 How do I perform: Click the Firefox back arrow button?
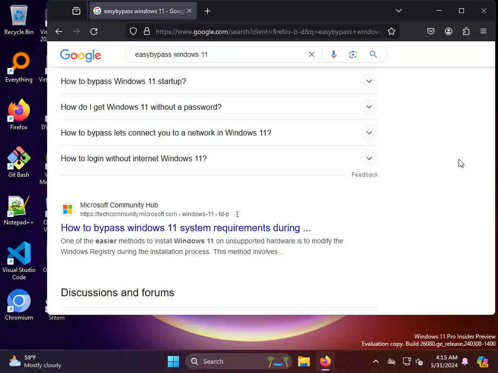(59, 32)
